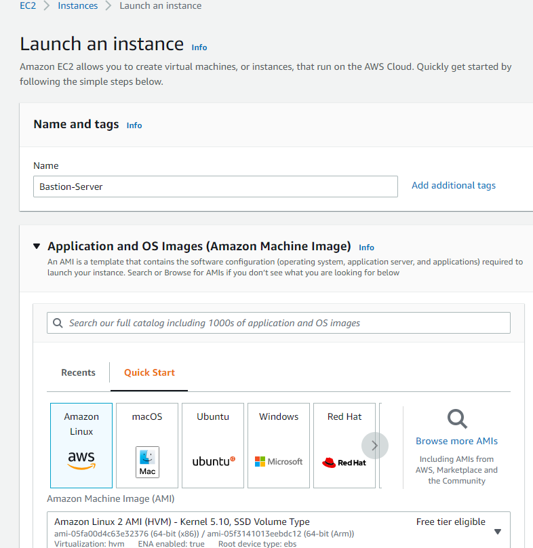533x548 pixels.
Task: Pick the Ubuntu OS image tile
Action: pos(213,445)
